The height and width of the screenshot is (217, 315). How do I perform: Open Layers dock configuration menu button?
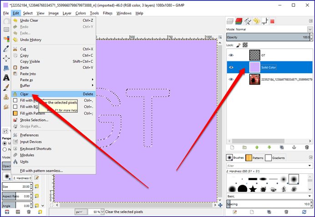pos(310,21)
